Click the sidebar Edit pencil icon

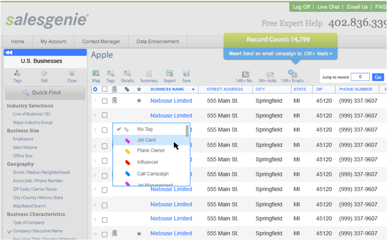[45, 73]
